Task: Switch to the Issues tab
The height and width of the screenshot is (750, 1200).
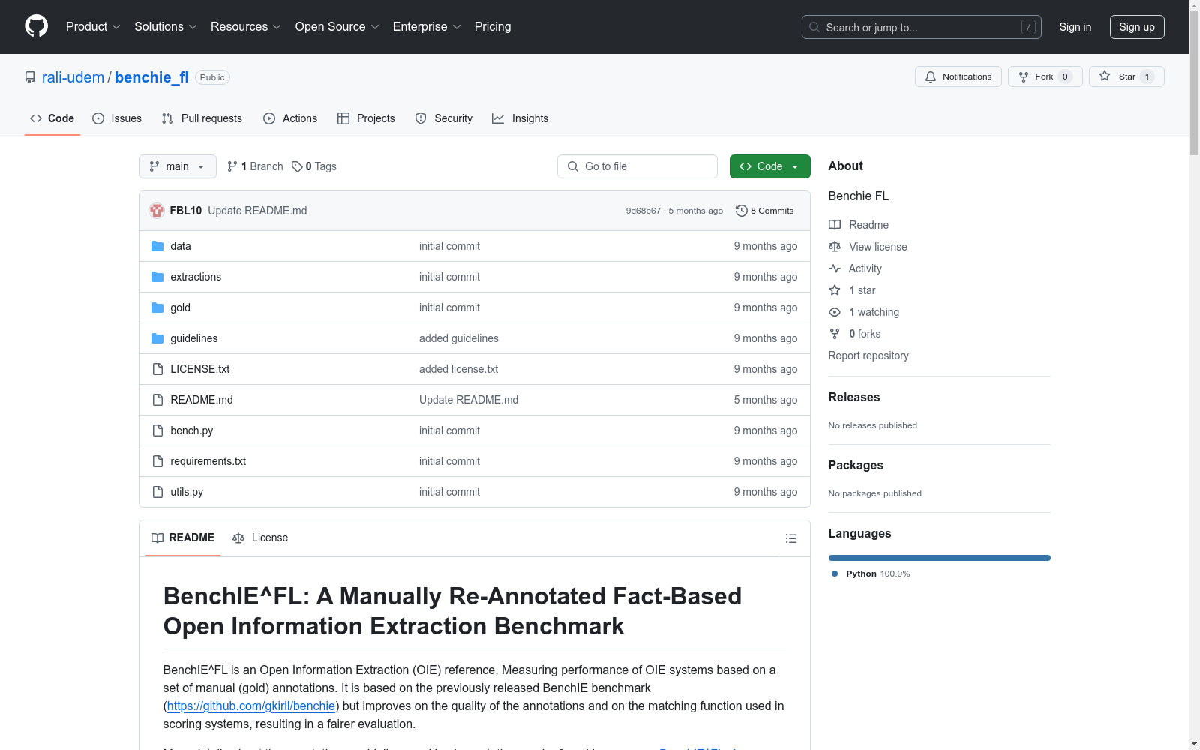Action: tap(117, 118)
